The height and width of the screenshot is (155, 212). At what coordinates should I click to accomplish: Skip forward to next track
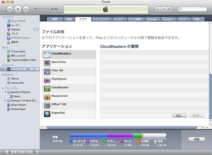pyautogui.click(x=26, y=9)
